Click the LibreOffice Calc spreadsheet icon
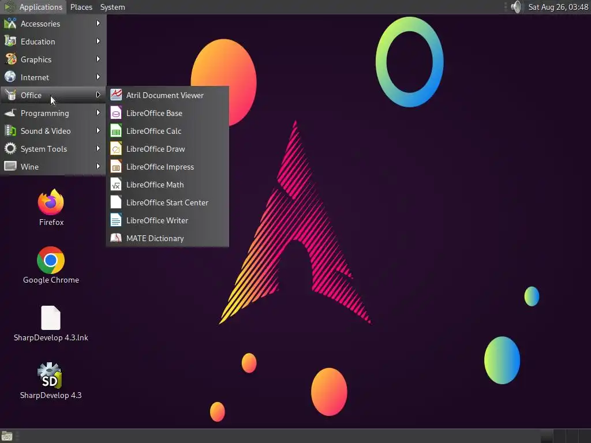 116,131
